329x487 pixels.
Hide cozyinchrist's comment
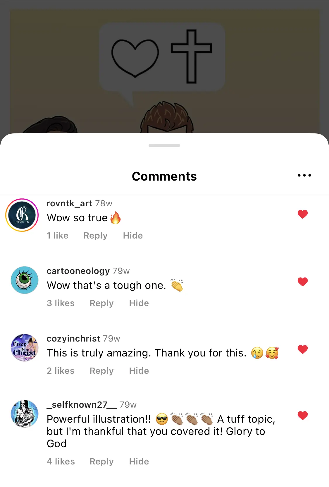point(139,371)
